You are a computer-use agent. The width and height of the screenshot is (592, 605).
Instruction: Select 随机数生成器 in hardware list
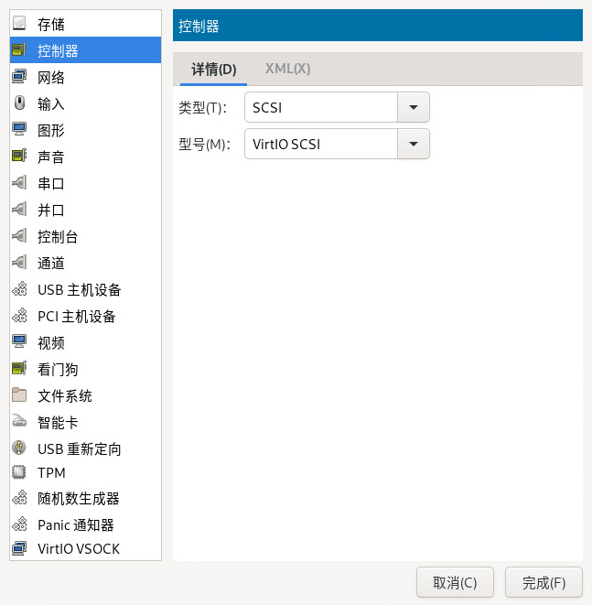pos(79,499)
